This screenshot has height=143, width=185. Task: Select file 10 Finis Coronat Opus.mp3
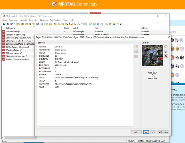click(17, 59)
